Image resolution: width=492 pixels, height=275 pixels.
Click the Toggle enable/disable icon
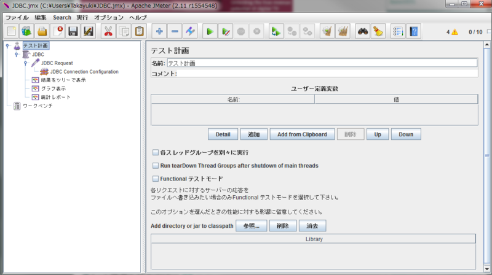pyautogui.click(x=190, y=31)
